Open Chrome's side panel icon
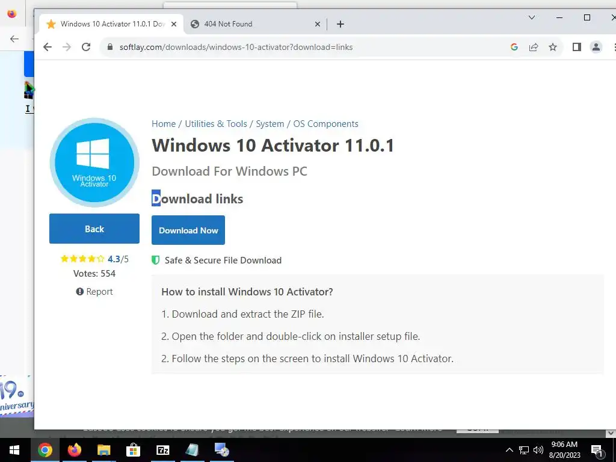Image resolution: width=616 pixels, height=462 pixels. point(577,47)
